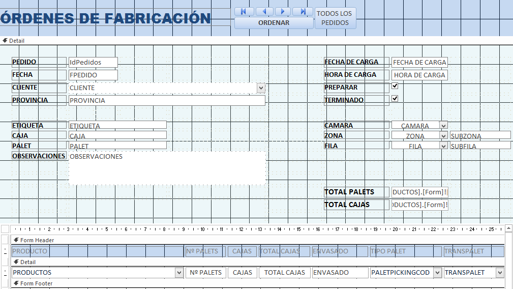
Task: Open the ZONA dropdown arrow
Action: coord(443,136)
